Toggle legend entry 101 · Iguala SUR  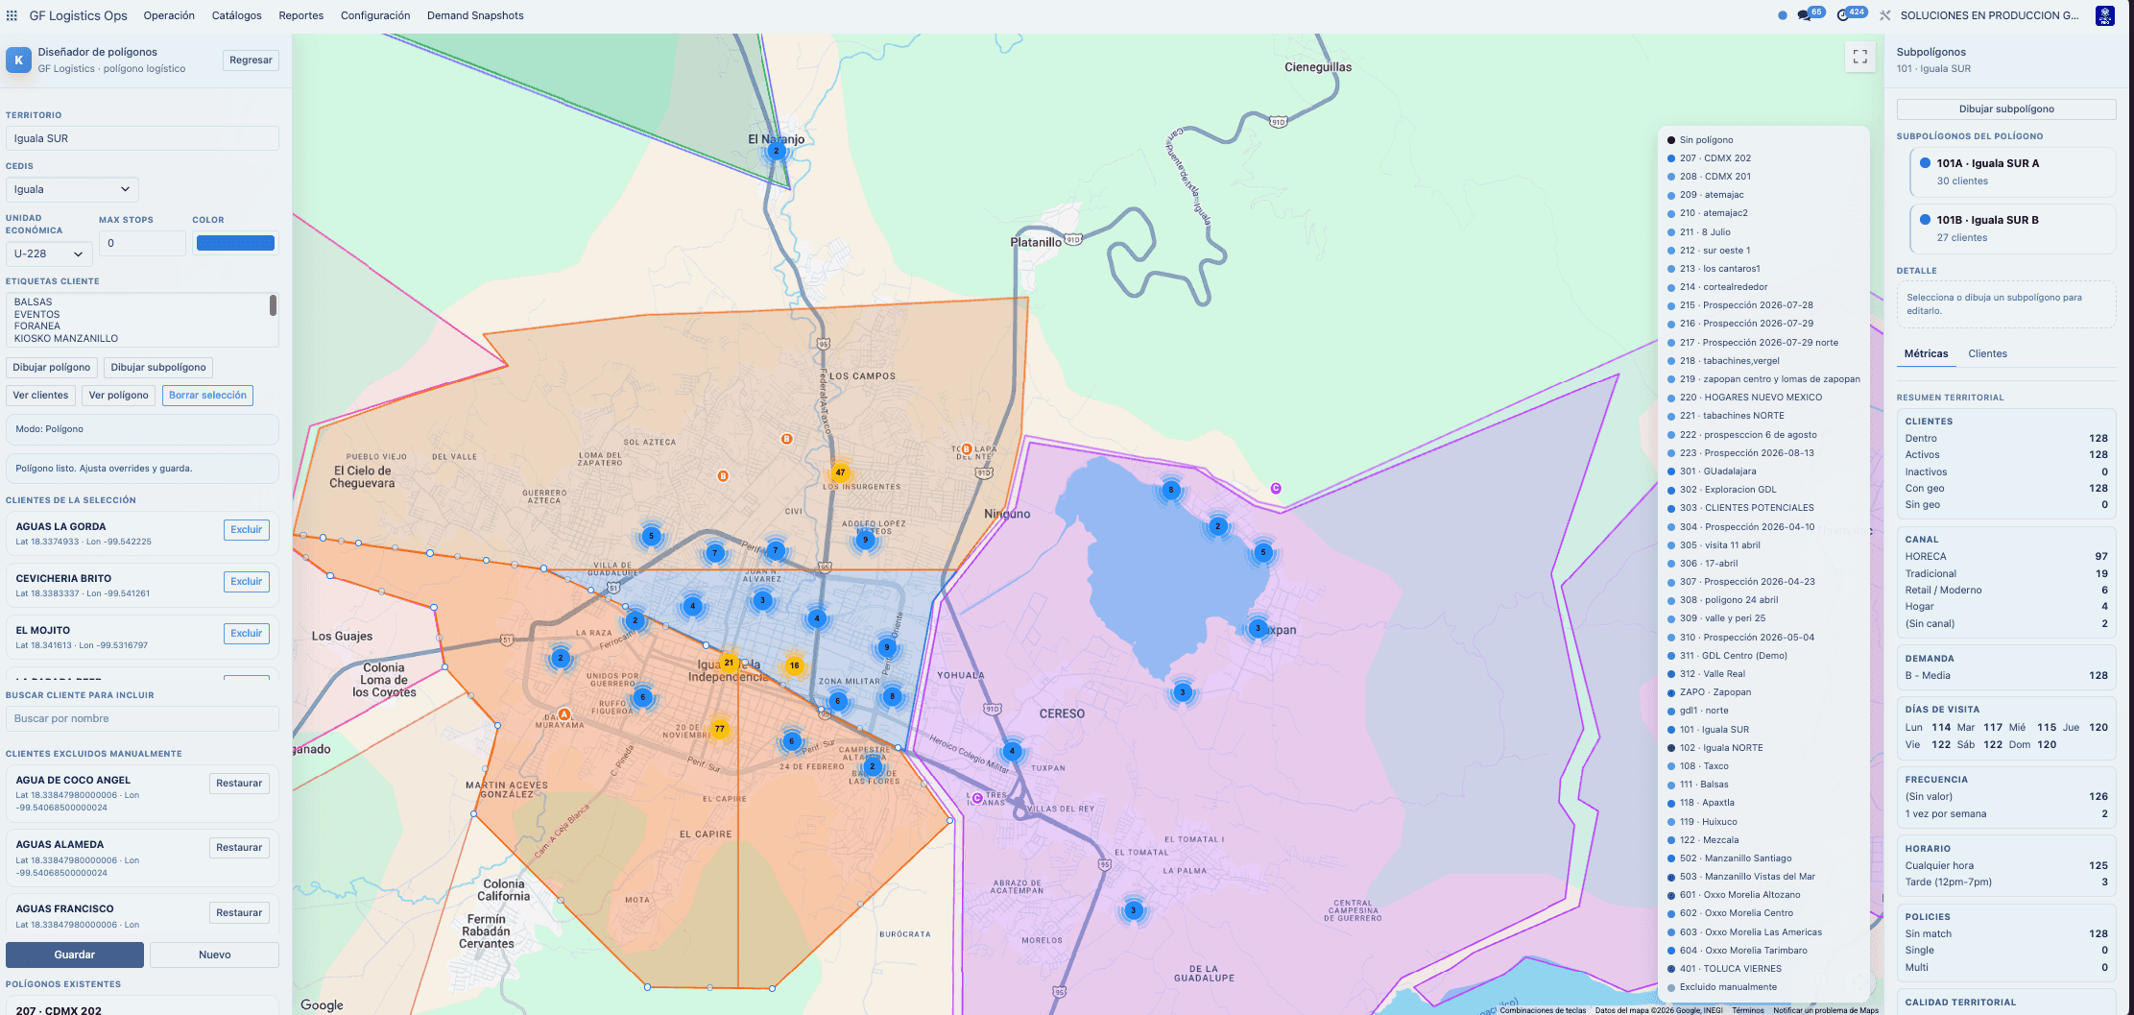[1714, 730]
